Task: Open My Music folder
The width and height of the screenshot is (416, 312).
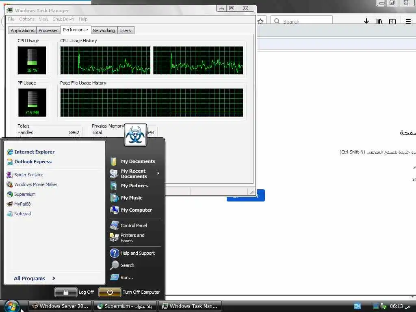Action: [x=126, y=198]
